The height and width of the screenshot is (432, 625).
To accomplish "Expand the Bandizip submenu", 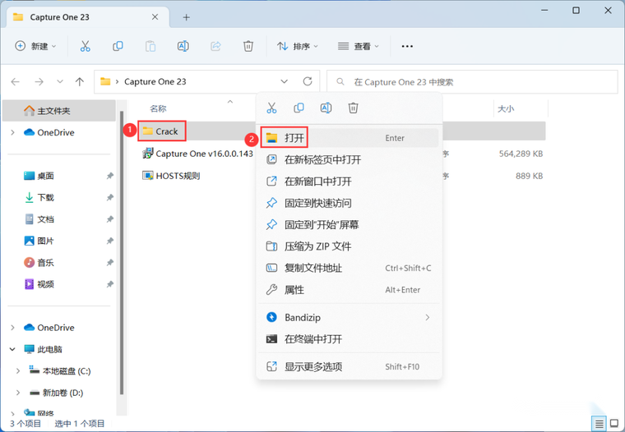I will coord(350,317).
